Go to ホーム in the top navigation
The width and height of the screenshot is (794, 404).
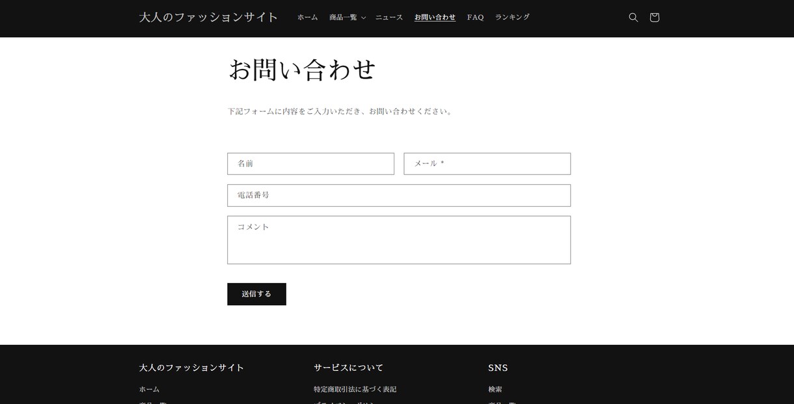point(308,18)
